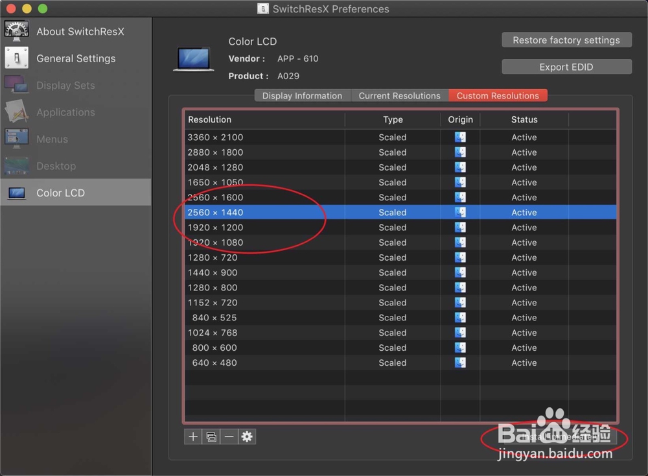The image size is (648, 476).
Task: Click Finder origin icon for 1024 × 768
Action: (x=460, y=333)
